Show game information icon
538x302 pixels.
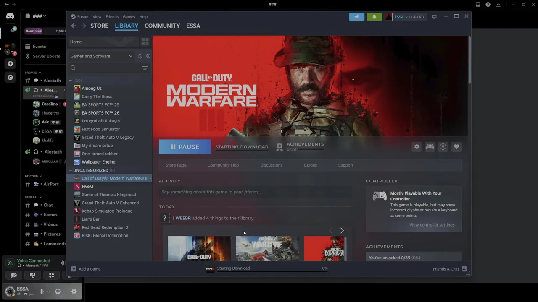(x=443, y=147)
